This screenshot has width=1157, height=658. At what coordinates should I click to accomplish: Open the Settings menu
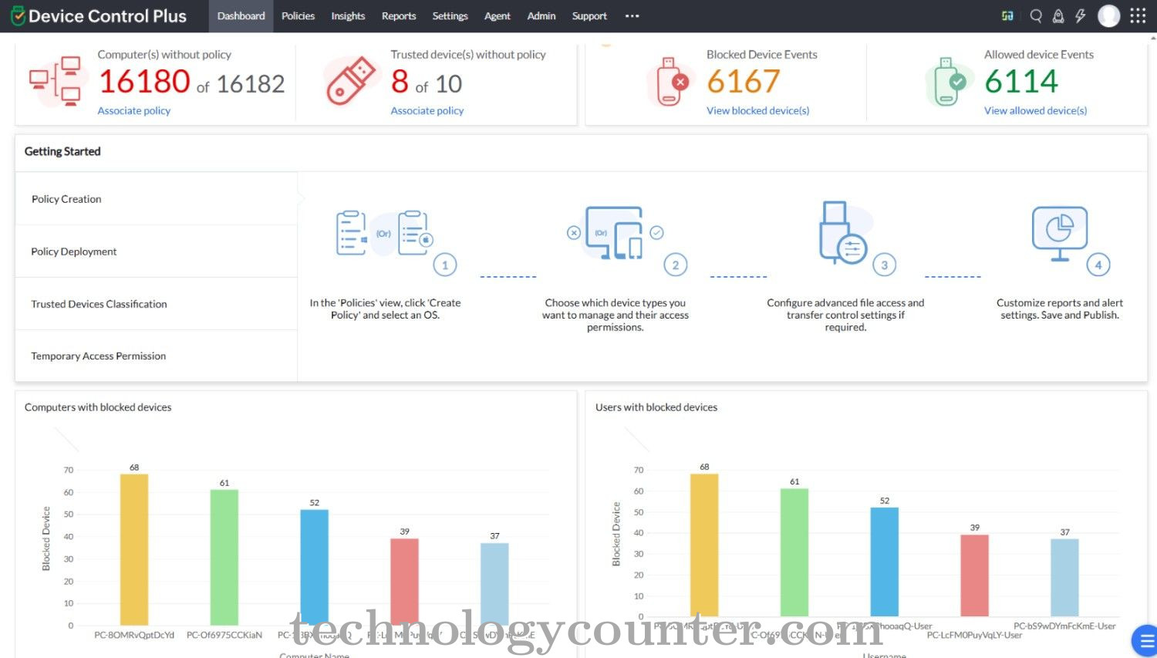[450, 16]
